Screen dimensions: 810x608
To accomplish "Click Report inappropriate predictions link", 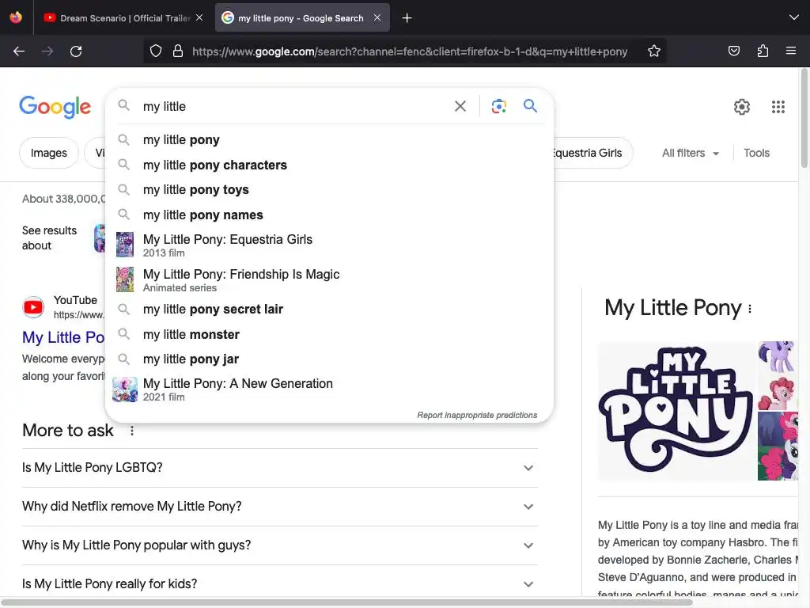I will 477,415.
